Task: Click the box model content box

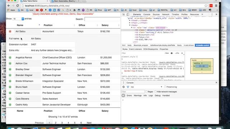Action: [x=202, y=66]
